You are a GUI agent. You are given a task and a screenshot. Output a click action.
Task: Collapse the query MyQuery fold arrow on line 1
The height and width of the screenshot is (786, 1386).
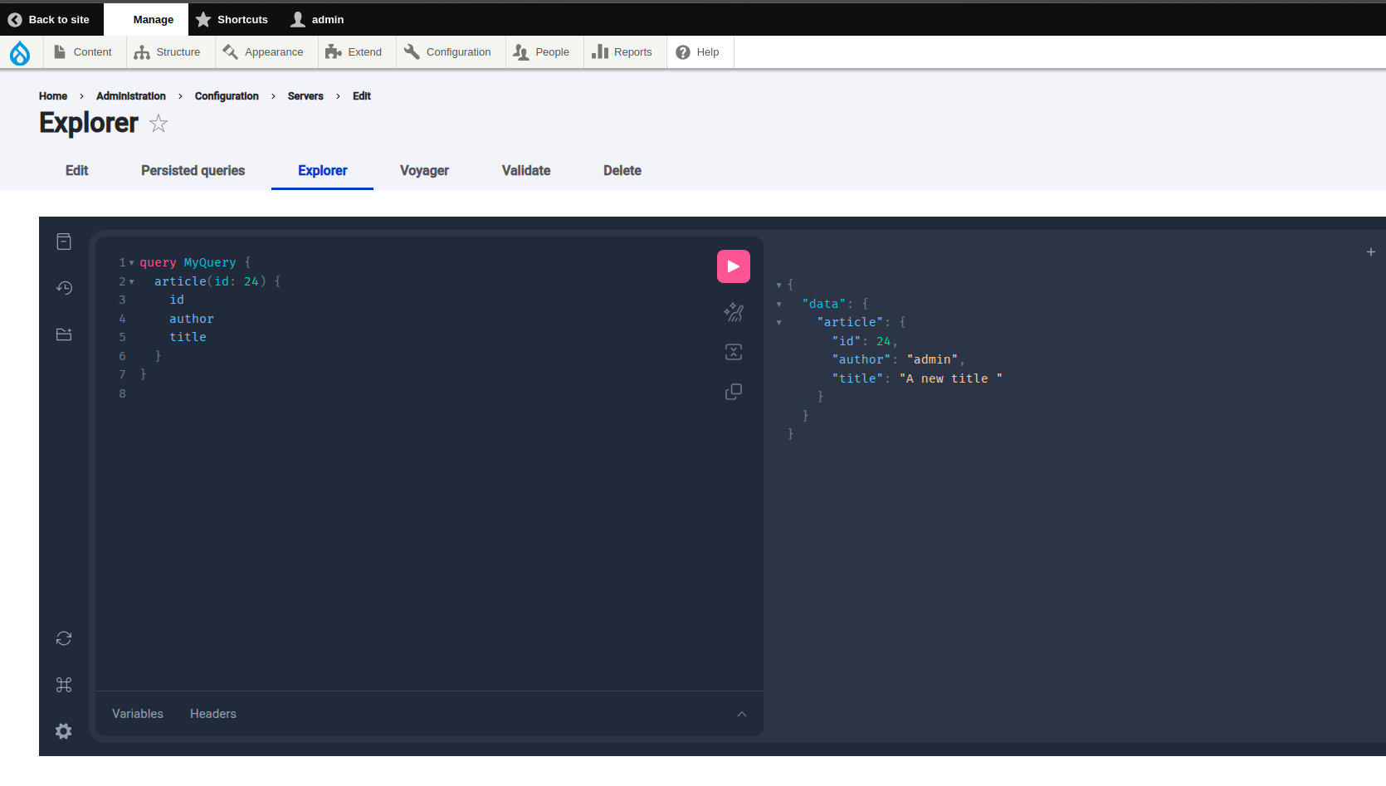click(x=131, y=263)
